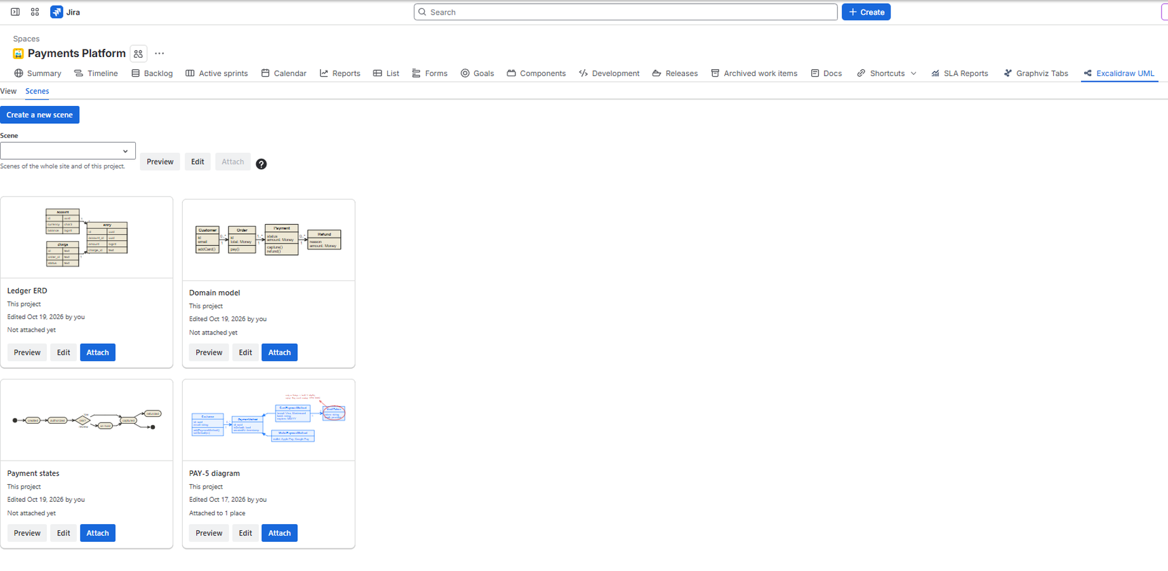Open the Reports tab
Screen dimensions: 1168x571
point(340,74)
